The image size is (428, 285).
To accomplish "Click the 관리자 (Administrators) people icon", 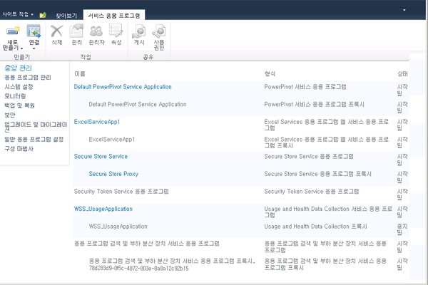I will pos(96,31).
